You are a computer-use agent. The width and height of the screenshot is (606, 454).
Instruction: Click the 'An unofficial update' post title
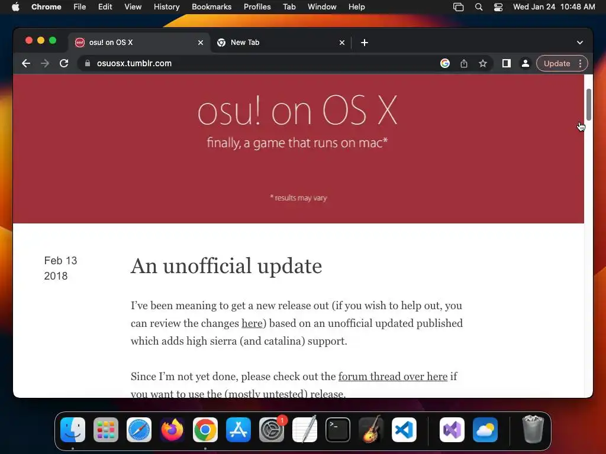coord(226,266)
